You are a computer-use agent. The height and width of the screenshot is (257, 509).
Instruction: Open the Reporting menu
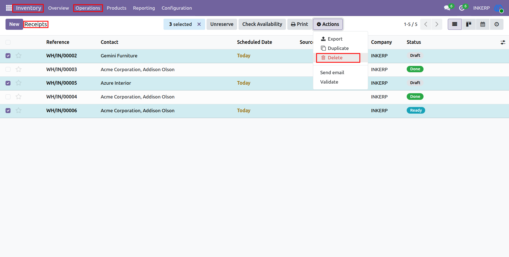(144, 8)
